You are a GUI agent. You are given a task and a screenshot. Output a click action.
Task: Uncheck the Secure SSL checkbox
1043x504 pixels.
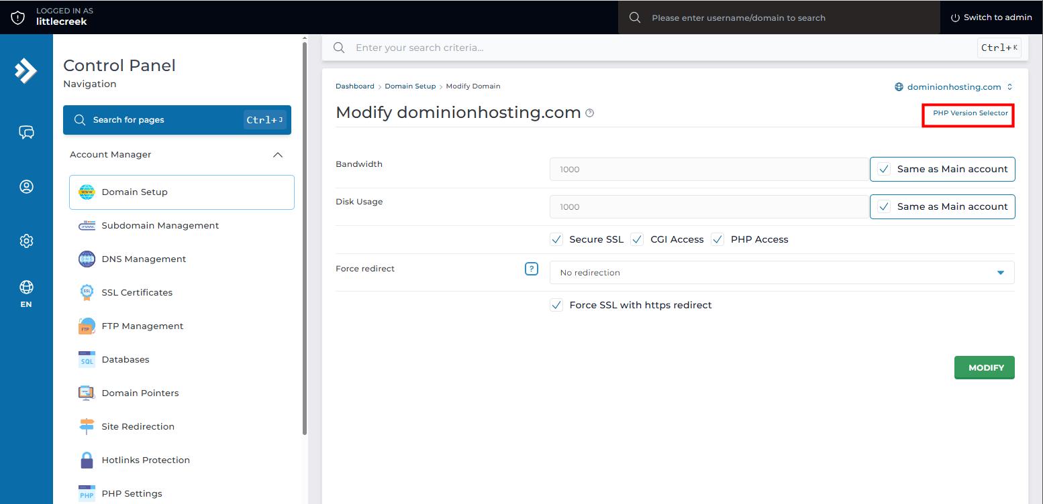coord(556,239)
